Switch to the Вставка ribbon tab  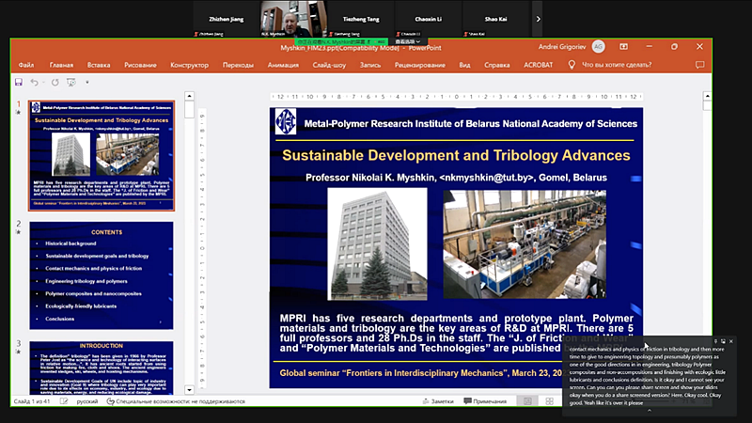(99, 65)
